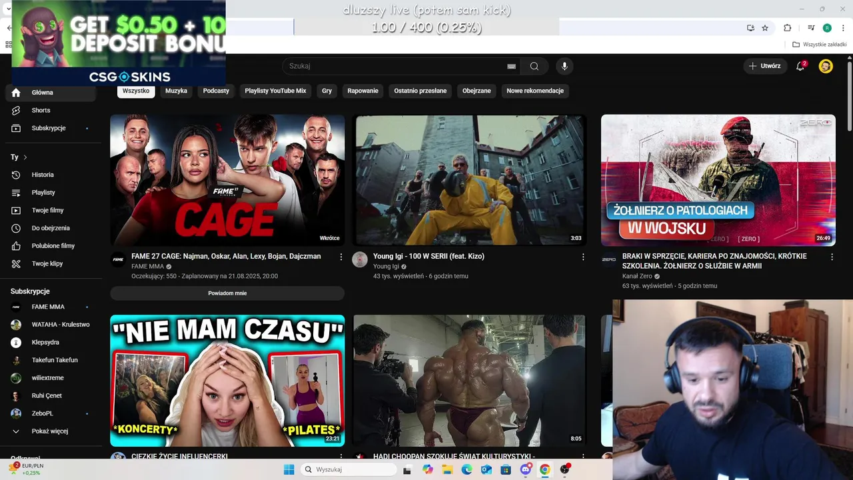Open Żołnierz o patologiach w wojsku thumbnail
The width and height of the screenshot is (853, 480).
(x=718, y=180)
